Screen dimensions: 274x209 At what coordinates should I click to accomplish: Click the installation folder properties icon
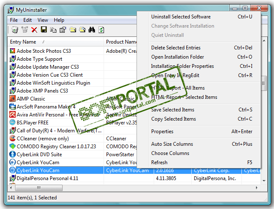(x=82, y=30)
